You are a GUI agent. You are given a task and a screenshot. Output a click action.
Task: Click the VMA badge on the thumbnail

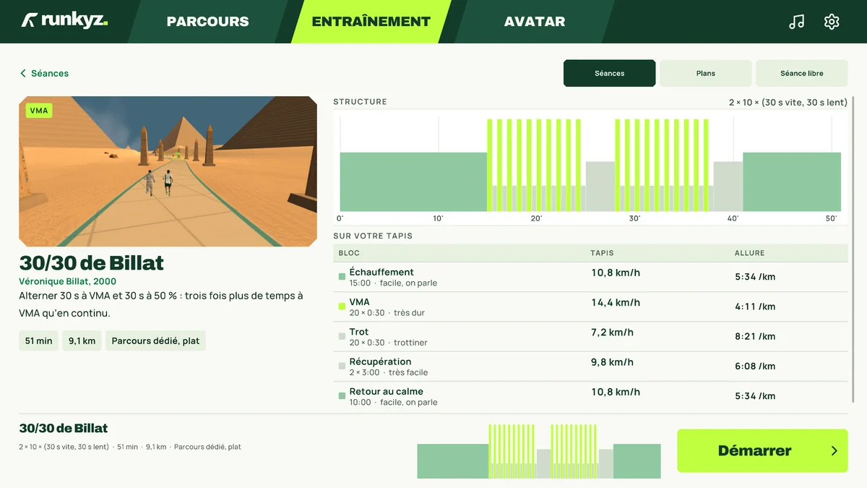(x=39, y=111)
